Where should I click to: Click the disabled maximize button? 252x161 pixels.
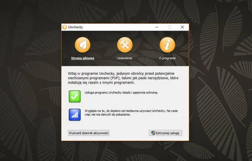pyautogui.click(x=170, y=27)
